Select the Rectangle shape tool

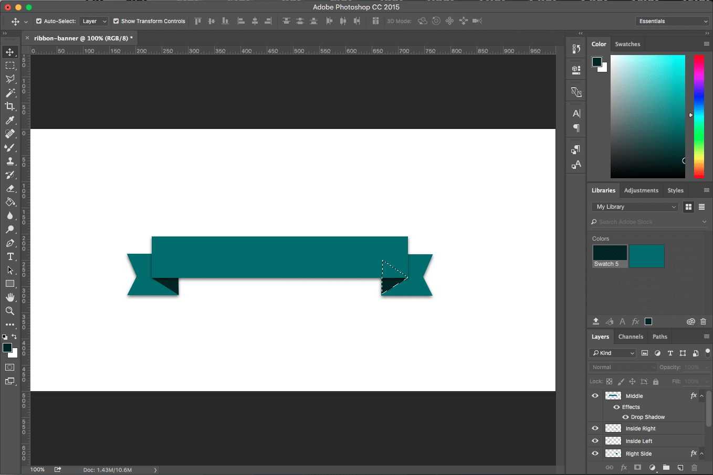[10, 284]
